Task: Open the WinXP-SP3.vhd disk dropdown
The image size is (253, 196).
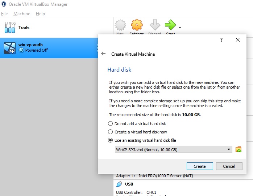Action: [x=174, y=149]
